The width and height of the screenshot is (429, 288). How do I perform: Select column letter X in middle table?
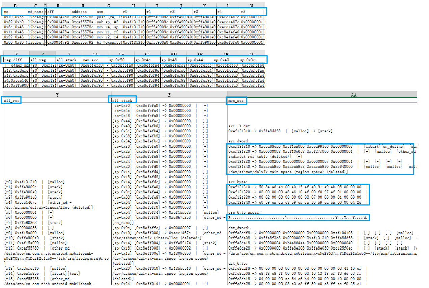pos(16,54)
